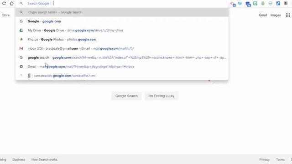The height and width of the screenshot is (164, 292).
Task: Click the Google Photos pinwheel icon
Action: coord(21,39)
